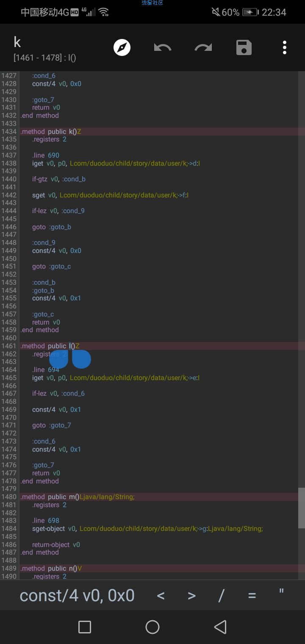Tap ':goto_c' label line
The image size is (305, 644).
43,314
